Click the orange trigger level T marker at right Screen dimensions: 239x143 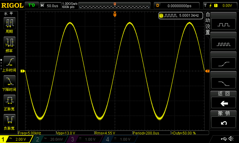(x=207, y=71)
